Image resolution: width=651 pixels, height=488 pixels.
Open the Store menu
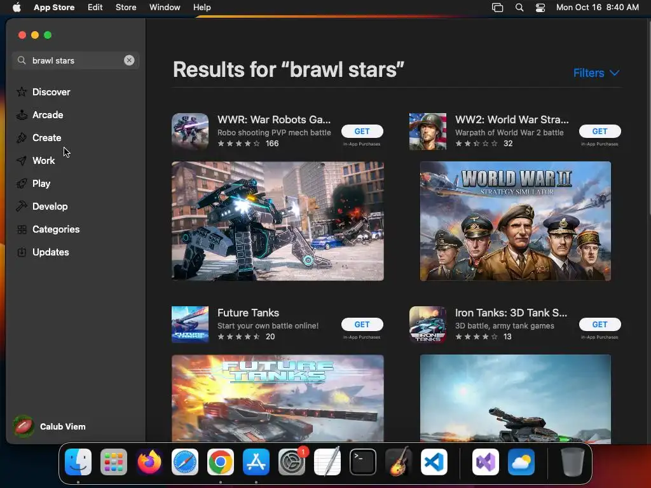pyautogui.click(x=126, y=8)
